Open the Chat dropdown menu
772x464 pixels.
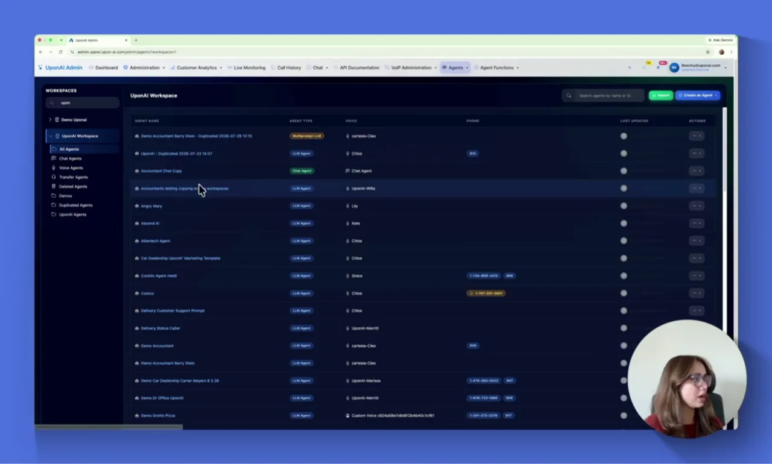point(317,67)
